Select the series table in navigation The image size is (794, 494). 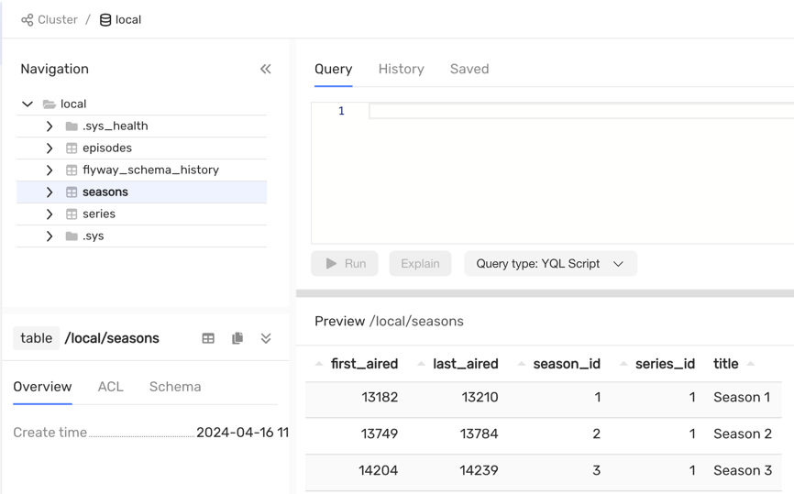coord(99,214)
